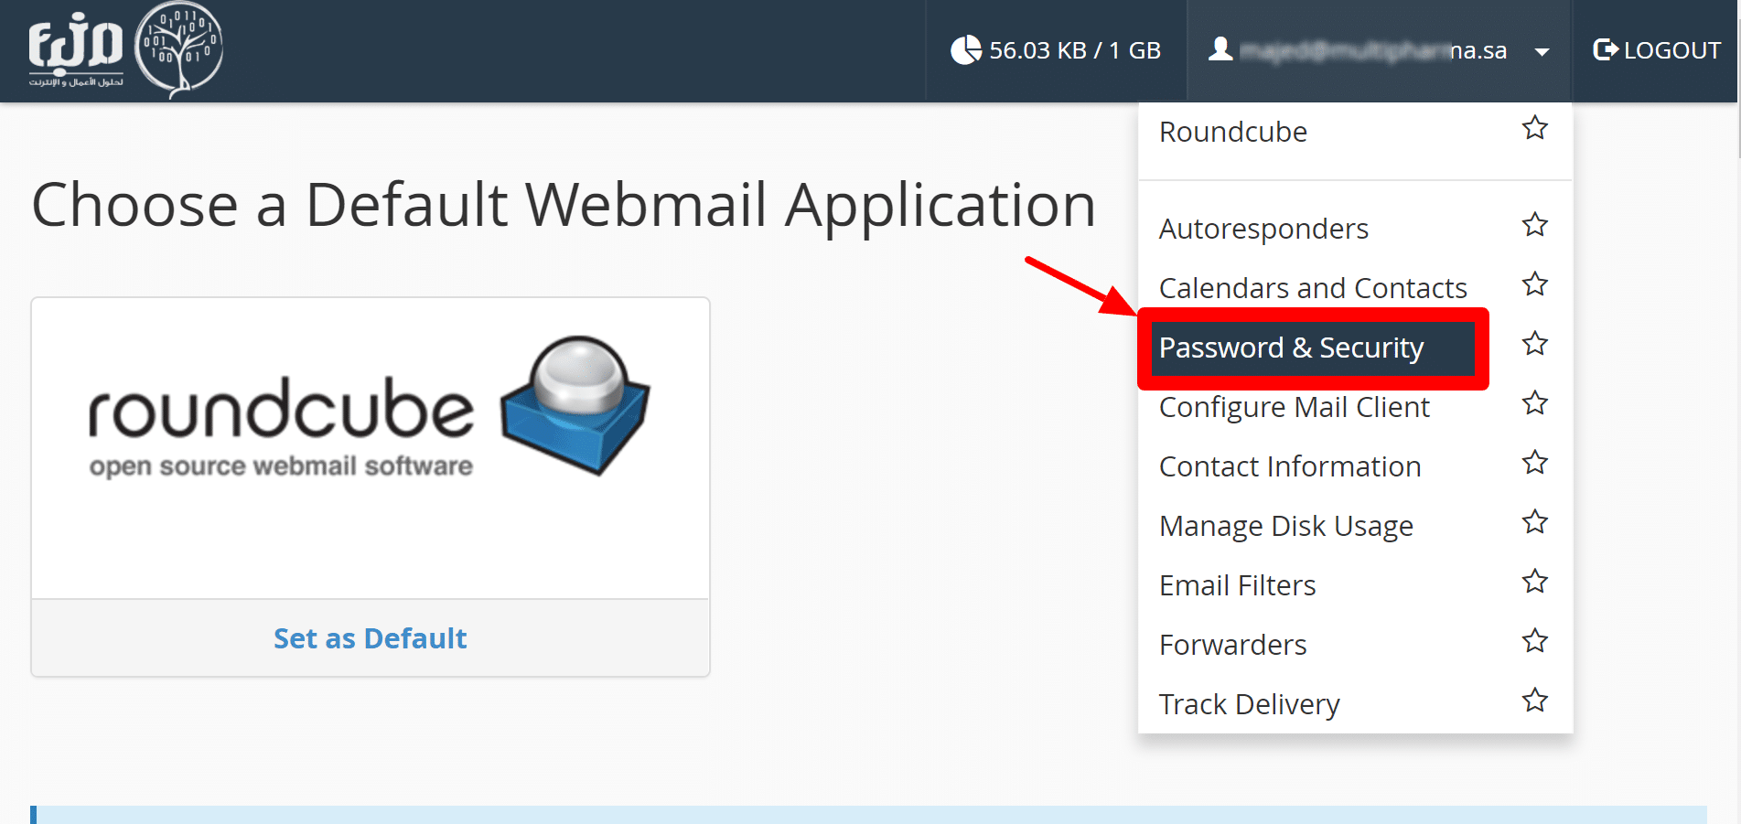Star the Configure Mail Client item
Image resolution: width=1741 pixels, height=824 pixels.
(x=1534, y=403)
